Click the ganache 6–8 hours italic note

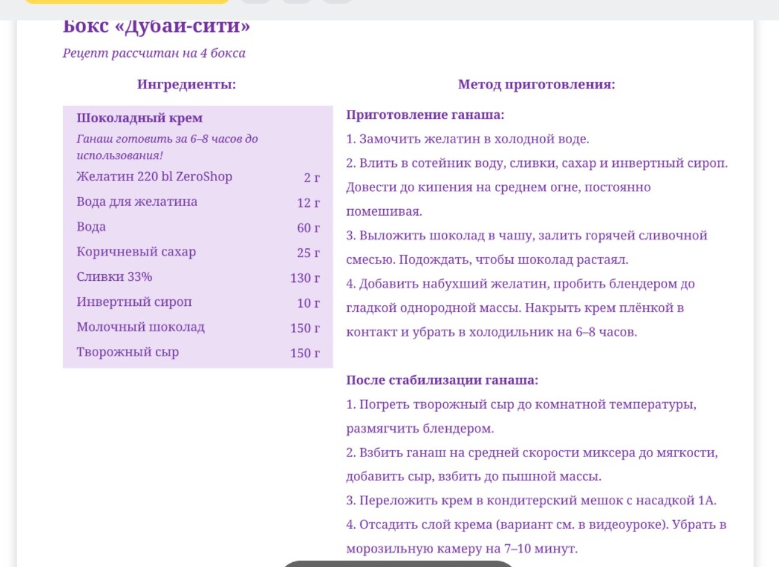167,147
